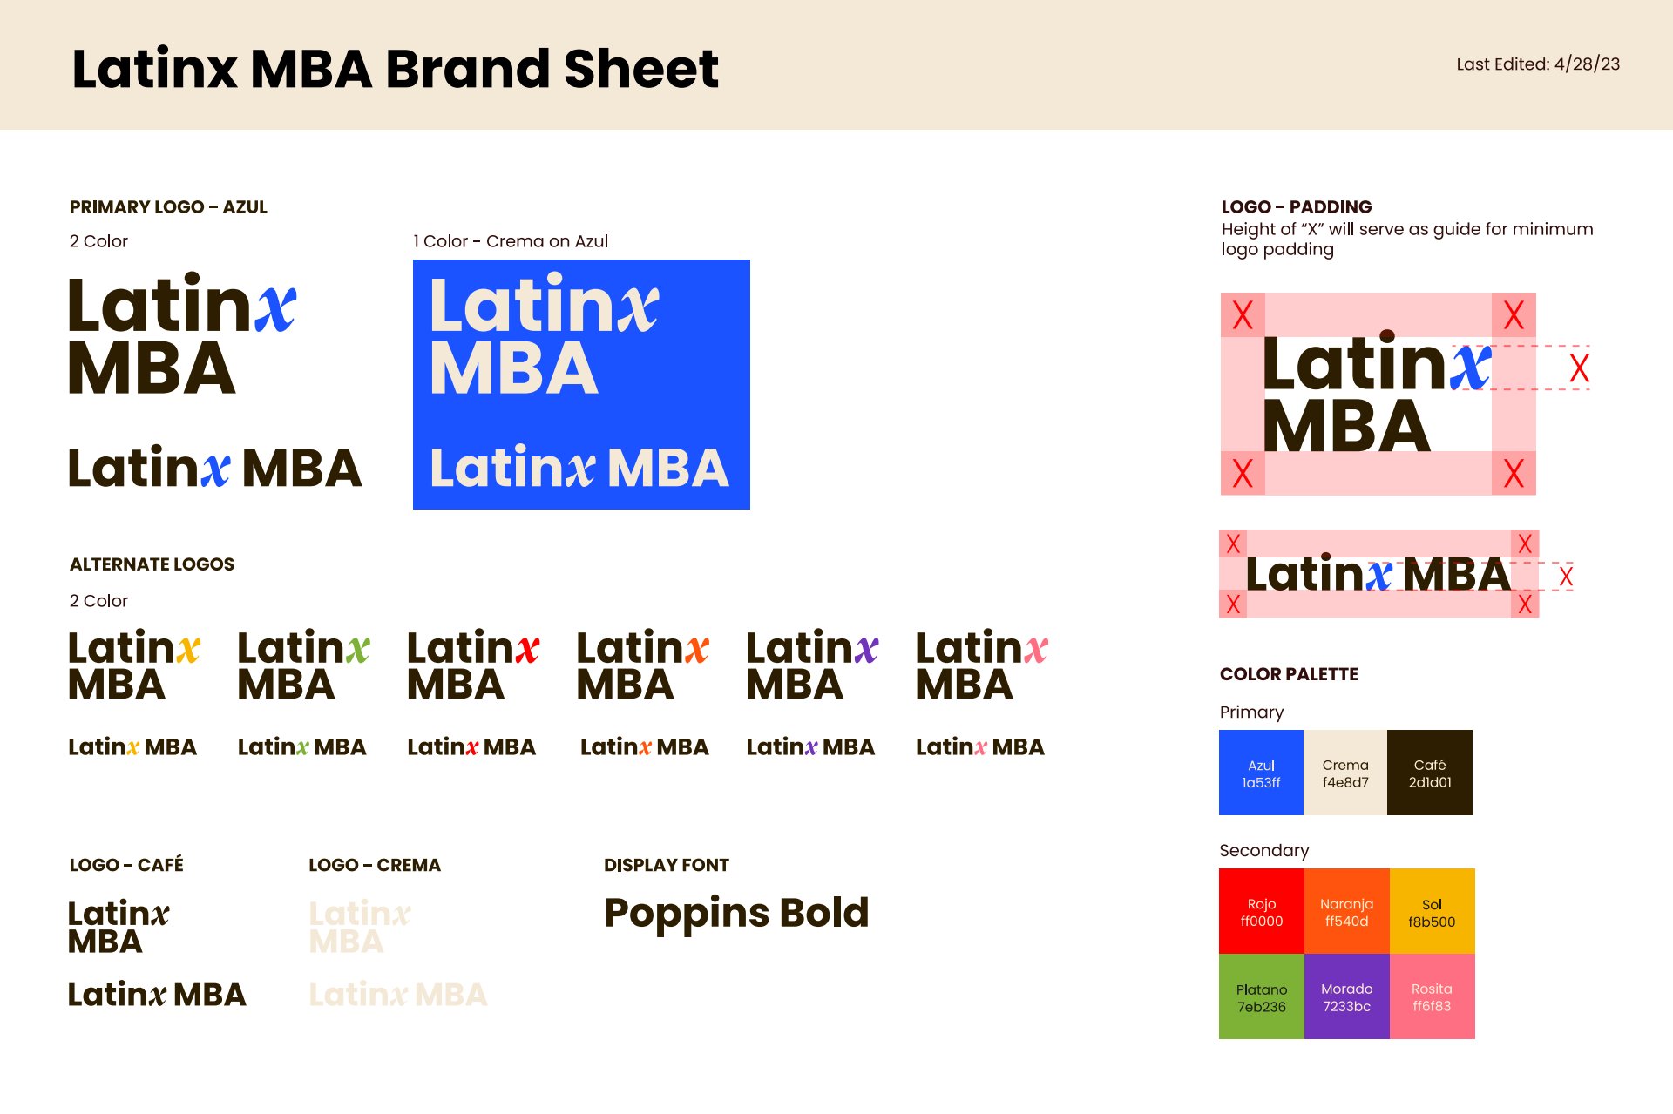Click the faint horizontal Crema Latinx MBA logo
The height and width of the screenshot is (1114, 1673).
398,995
